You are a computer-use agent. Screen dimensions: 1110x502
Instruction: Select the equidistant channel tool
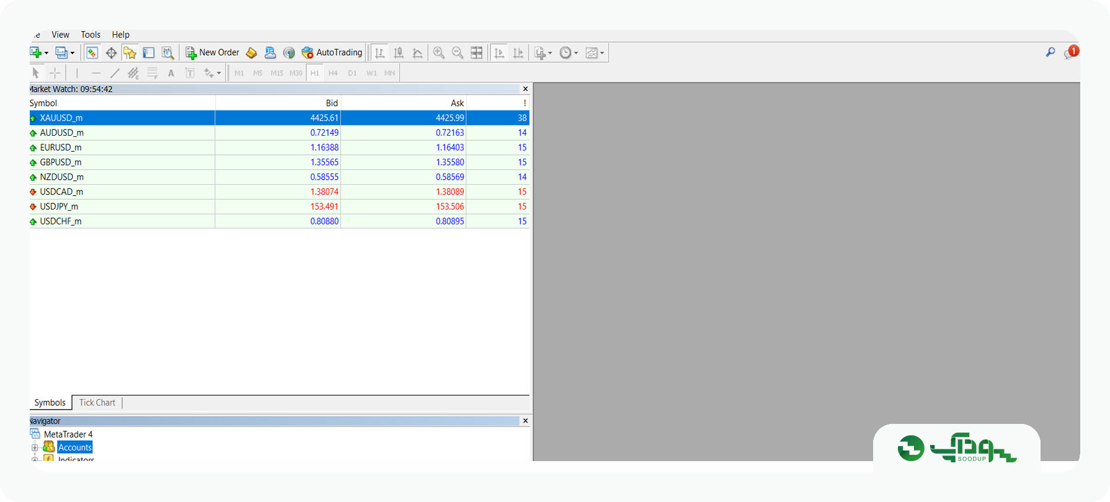(x=133, y=73)
